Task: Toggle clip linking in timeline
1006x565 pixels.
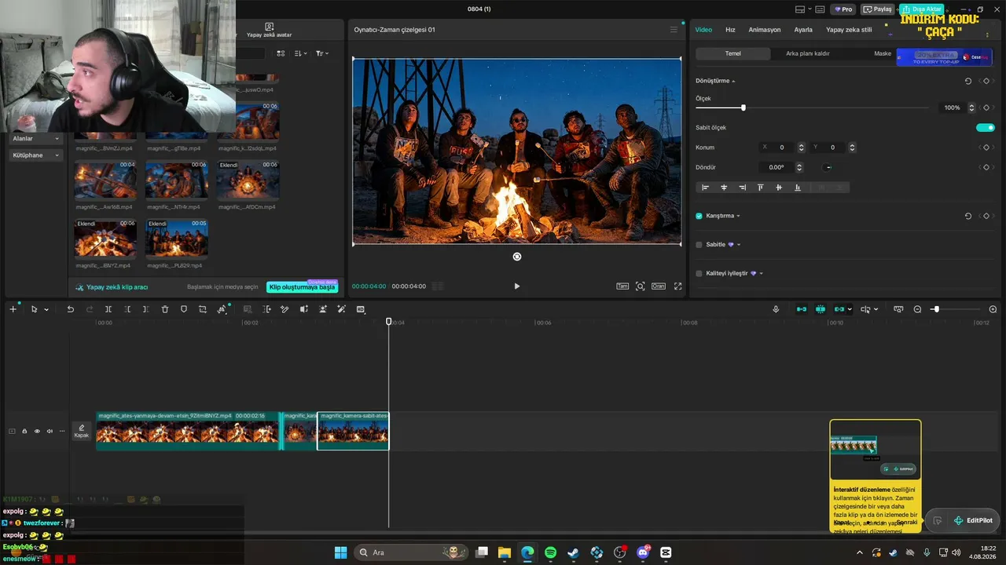Action: click(839, 309)
